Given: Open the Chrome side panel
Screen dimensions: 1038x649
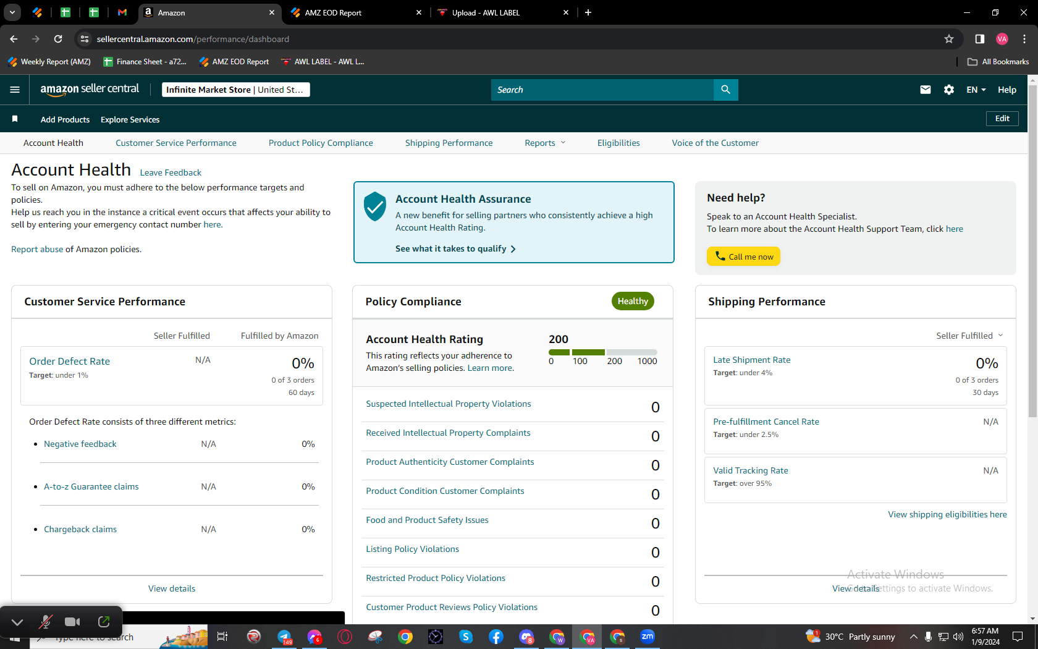Looking at the screenshot, I should pos(980,39).
